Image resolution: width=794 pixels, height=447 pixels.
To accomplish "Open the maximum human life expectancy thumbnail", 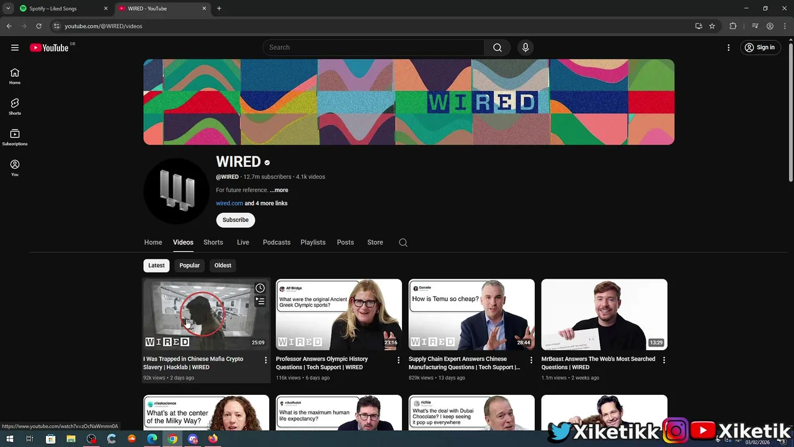I will pyautogui.click(x=339, y=413).
